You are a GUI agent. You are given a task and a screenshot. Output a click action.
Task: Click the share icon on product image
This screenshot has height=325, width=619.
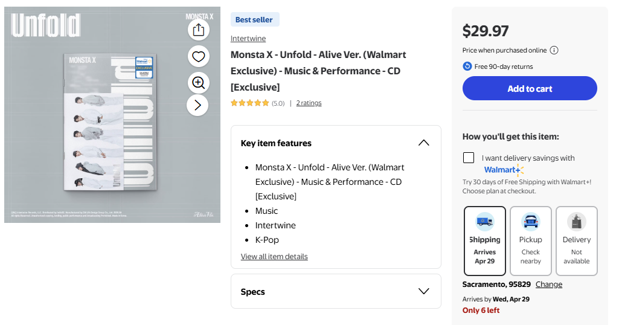198,30
